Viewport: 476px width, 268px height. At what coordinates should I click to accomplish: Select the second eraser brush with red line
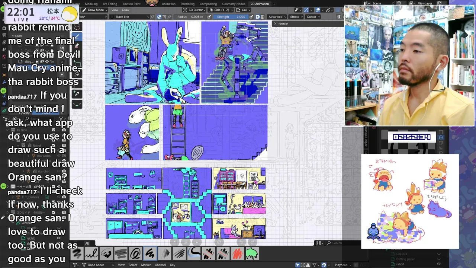coord(223,254)
